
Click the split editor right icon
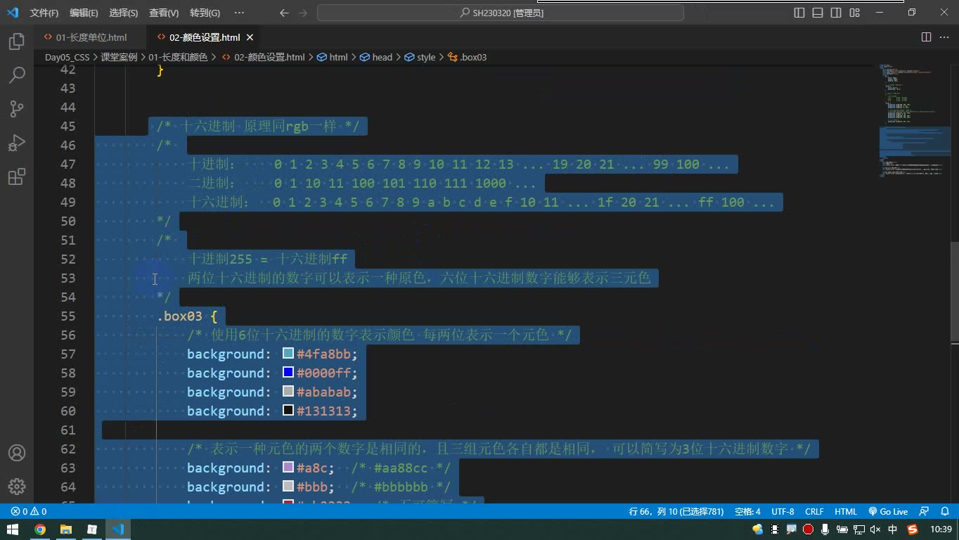(x=926, y=37)
